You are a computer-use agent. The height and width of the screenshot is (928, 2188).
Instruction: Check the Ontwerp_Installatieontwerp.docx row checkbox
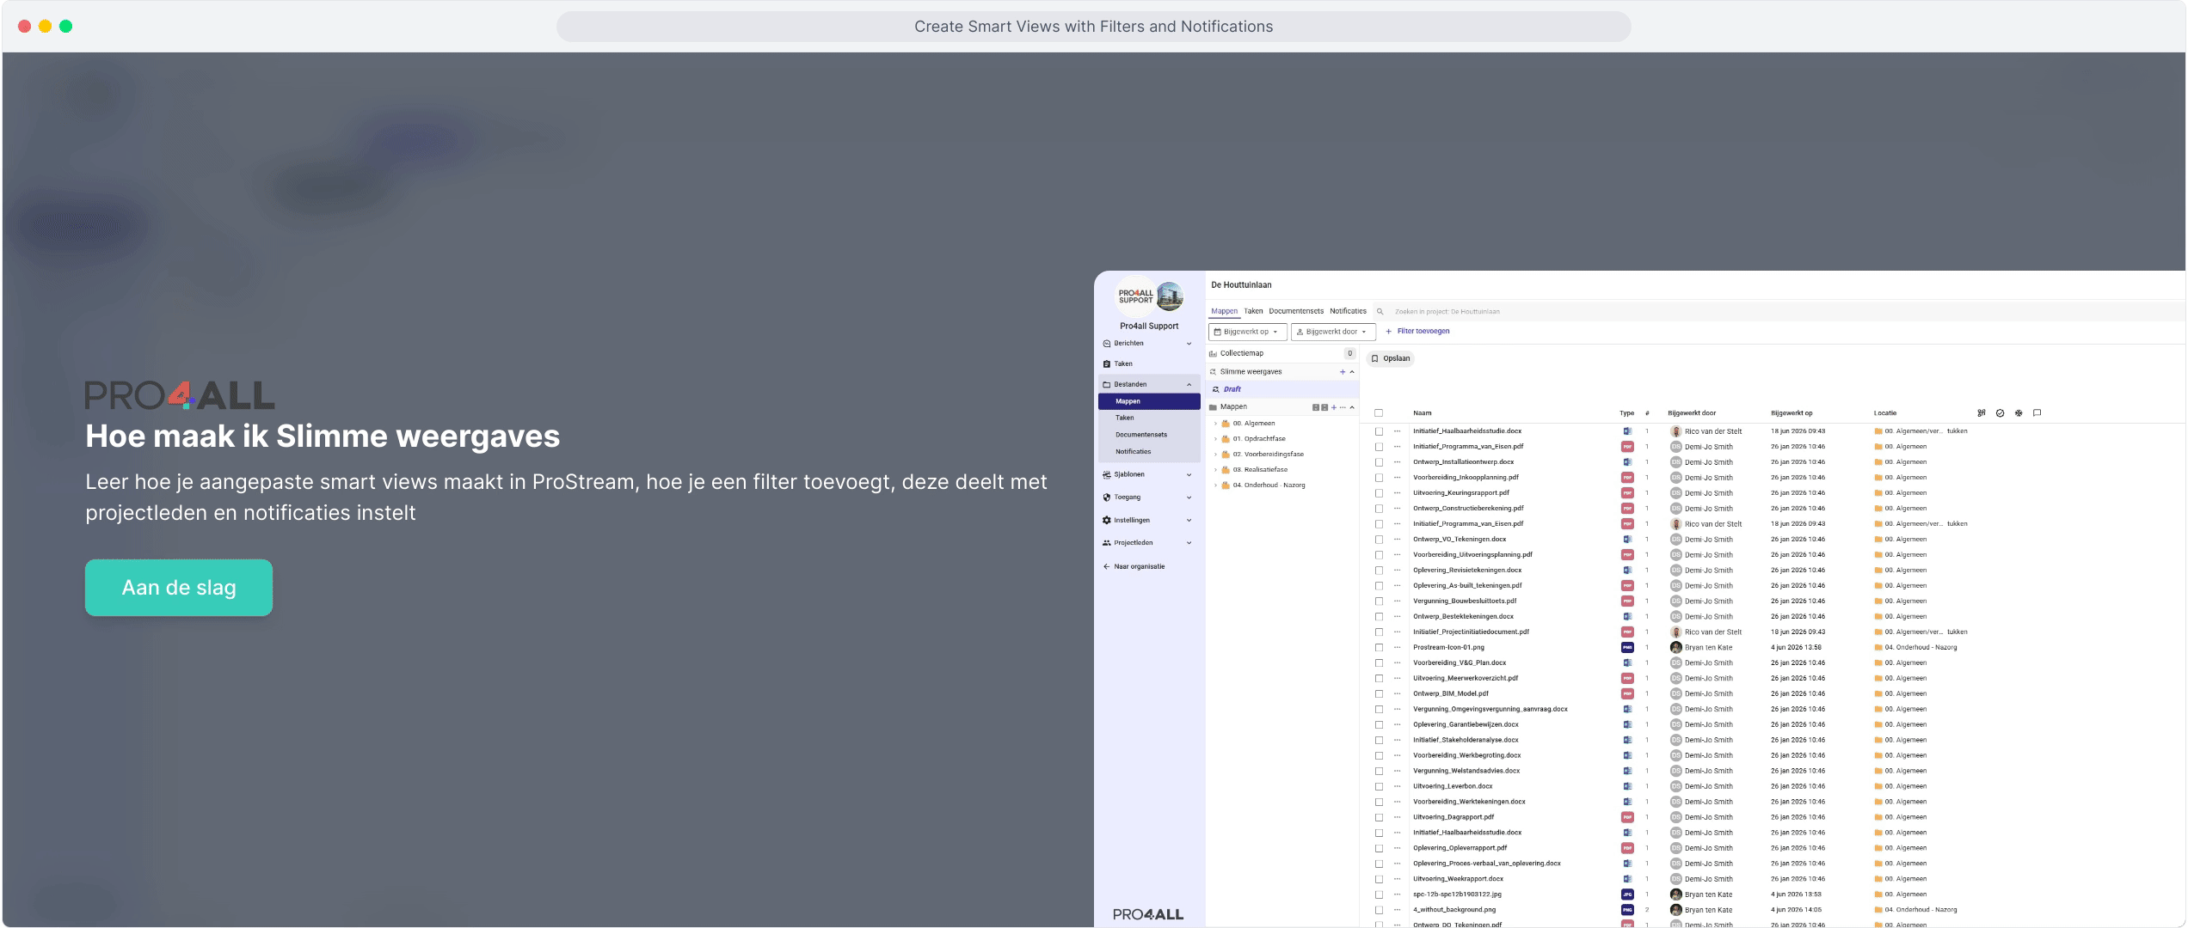click(1379, 463)
